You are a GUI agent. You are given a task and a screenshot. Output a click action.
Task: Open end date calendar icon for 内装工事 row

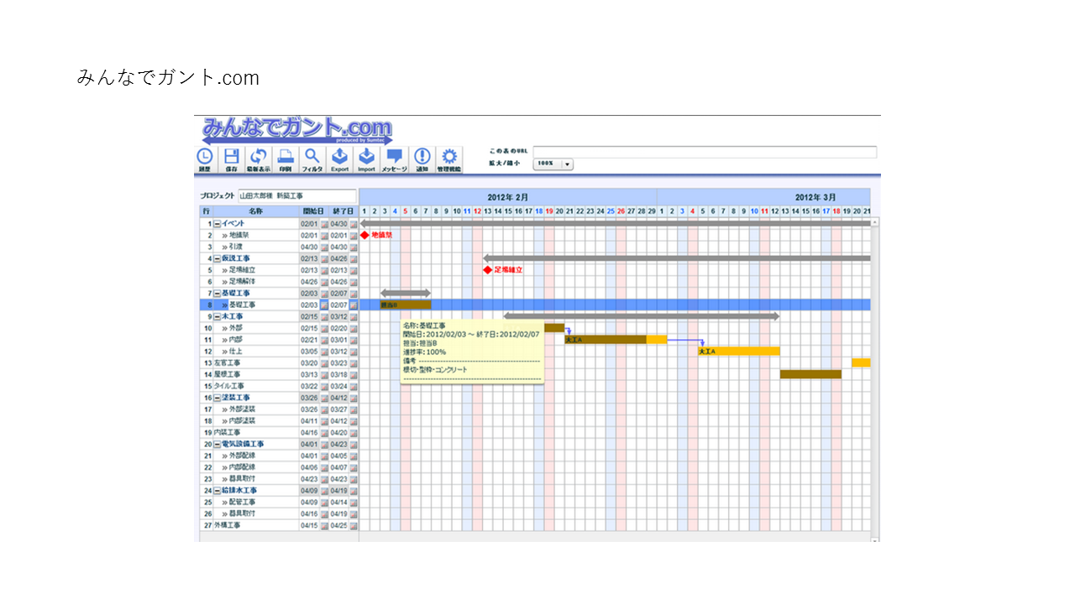(x=354, y=433)
